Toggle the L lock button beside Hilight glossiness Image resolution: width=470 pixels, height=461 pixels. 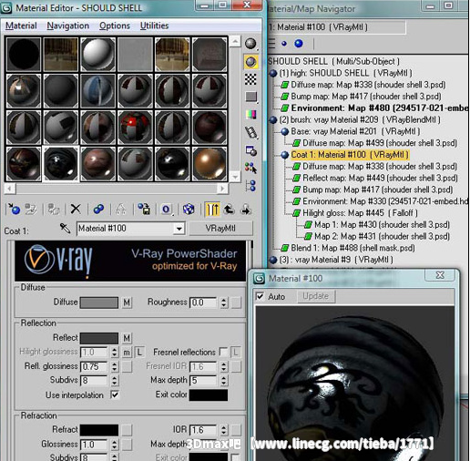(x=139, y=352)
